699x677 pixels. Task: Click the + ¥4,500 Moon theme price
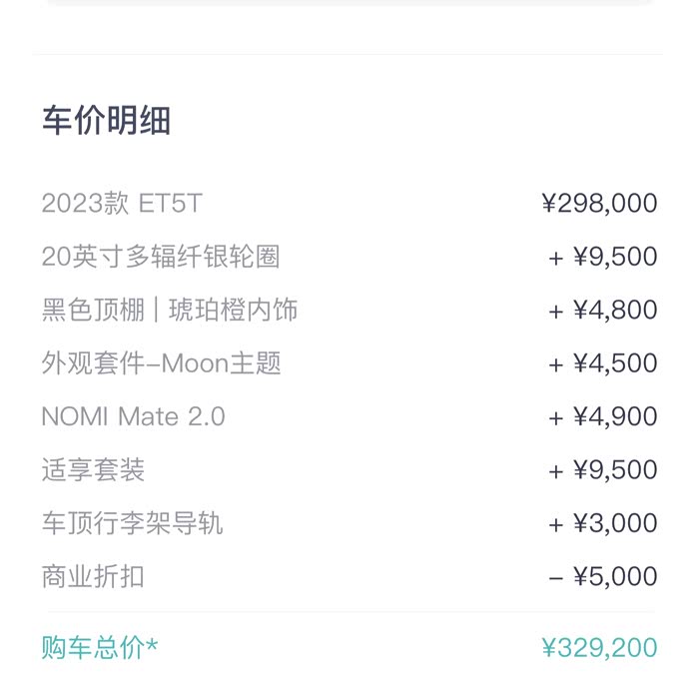pyautogui.click(x=602, y=363)
